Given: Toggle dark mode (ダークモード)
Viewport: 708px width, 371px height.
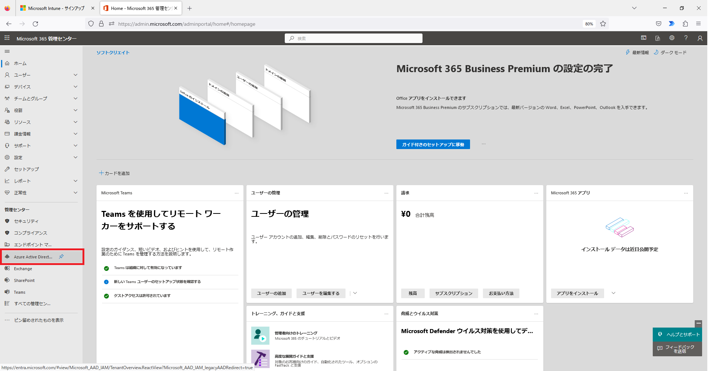Looking at the screenshot, I should (670, 53).
